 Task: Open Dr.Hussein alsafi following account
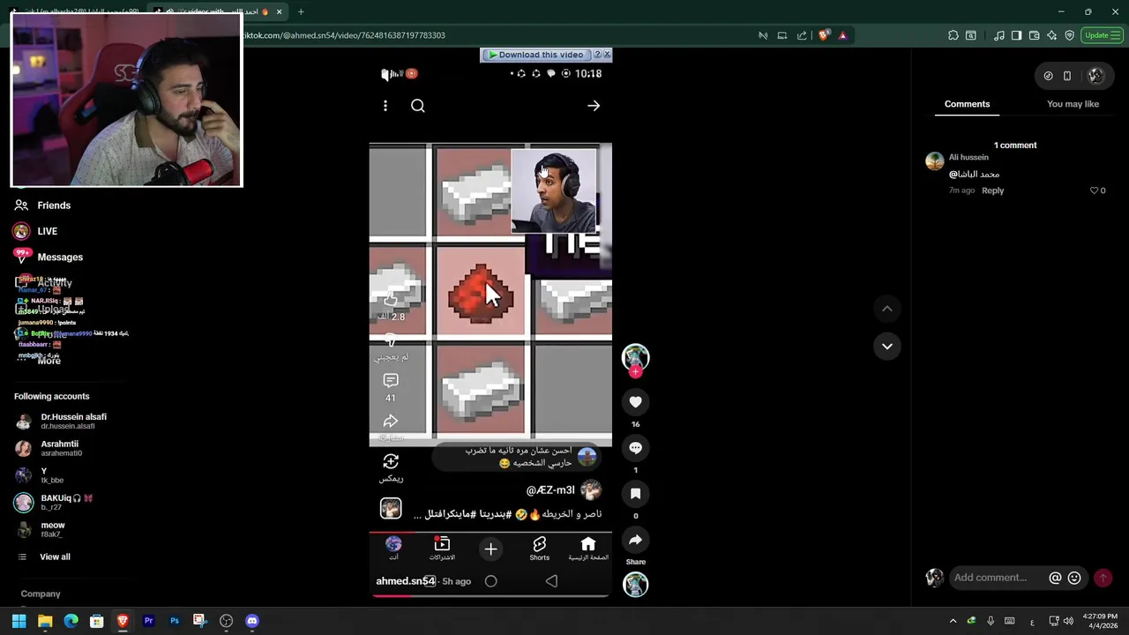[x=73, y=422]
